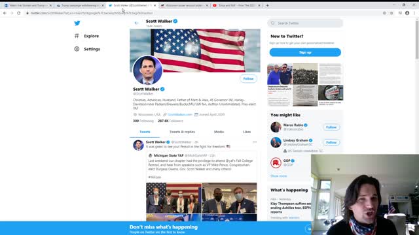Open the #YAFcon hashtag
419x235 pixels.
click(x=155, y=177)
